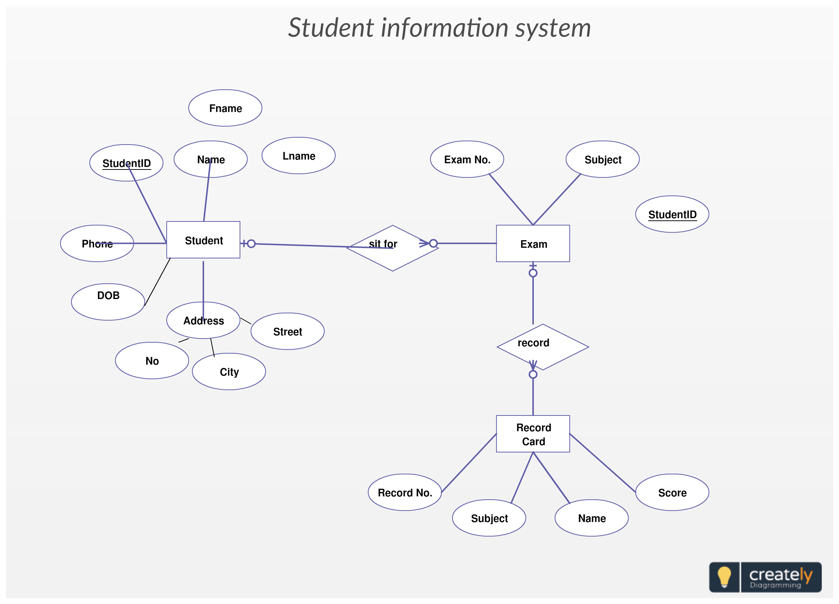Click the 'record' relationship diamond
The image size is (839, 604).
click(536, 343)
